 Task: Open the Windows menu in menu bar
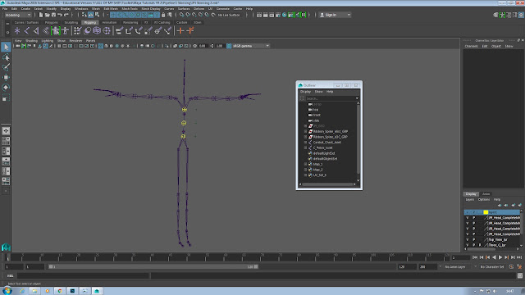(81, 9)
